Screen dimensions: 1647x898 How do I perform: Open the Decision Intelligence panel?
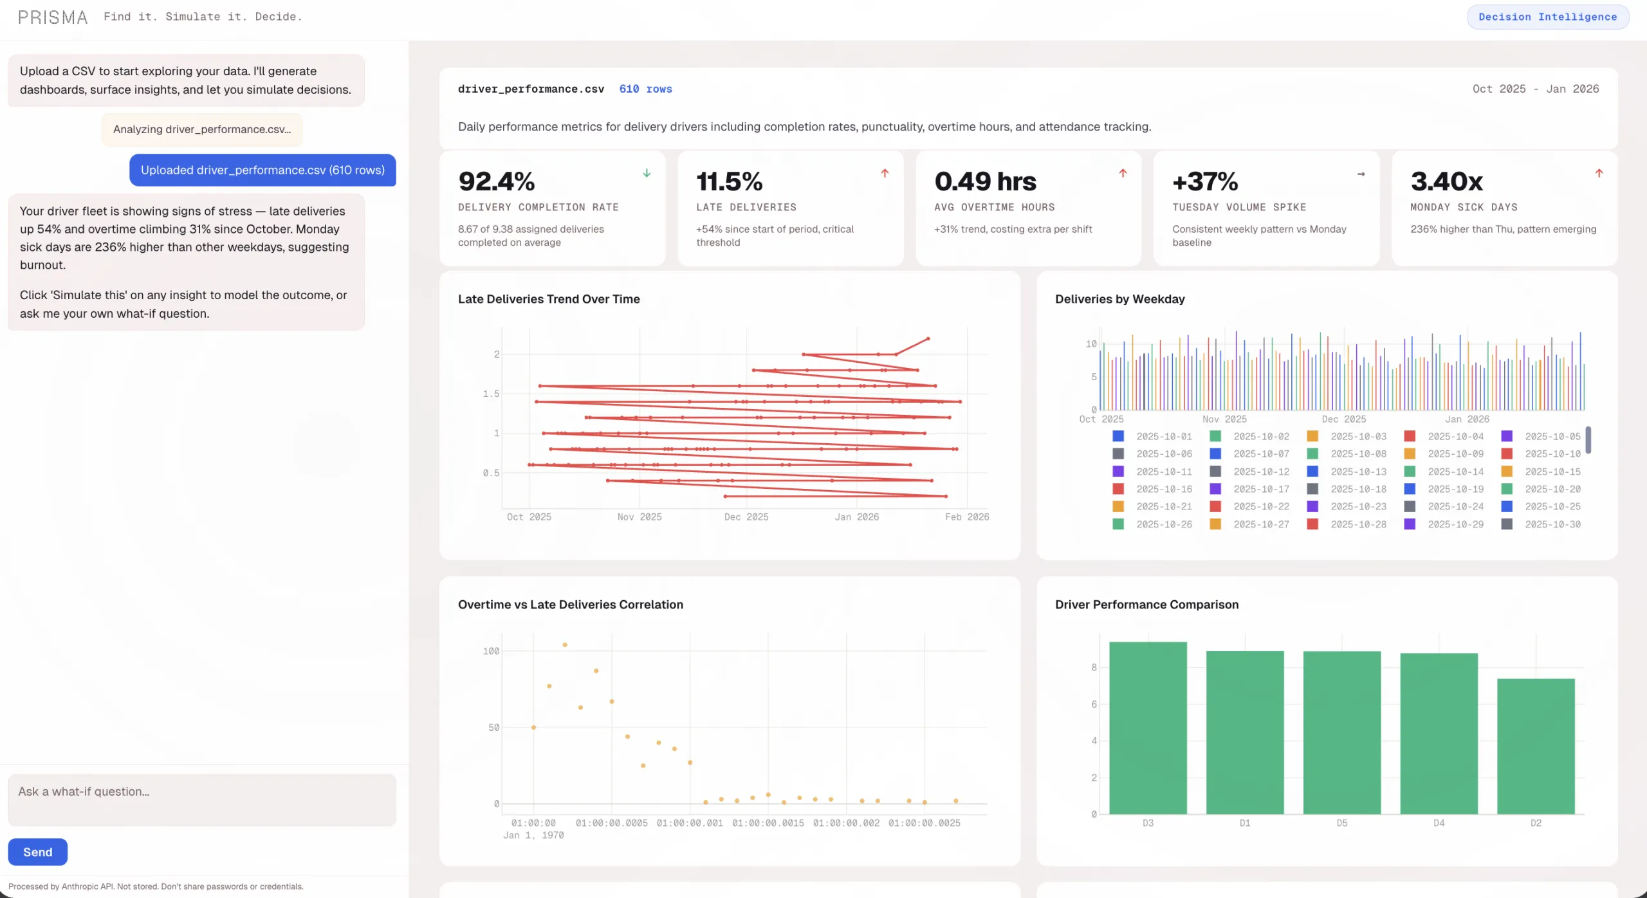click(x=1547, y=16)
